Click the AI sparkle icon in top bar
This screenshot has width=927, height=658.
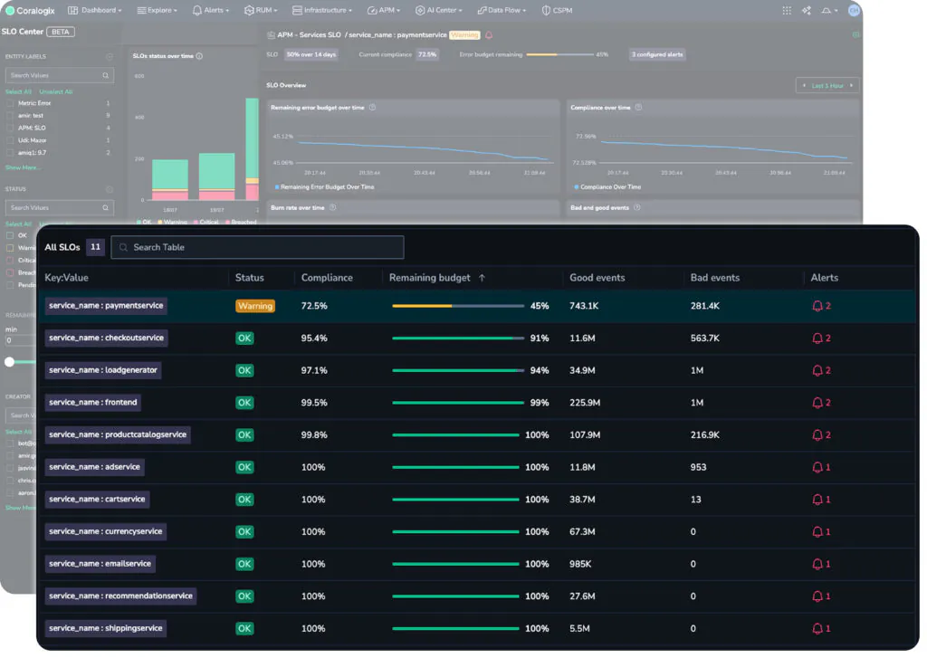pos(807,11)
